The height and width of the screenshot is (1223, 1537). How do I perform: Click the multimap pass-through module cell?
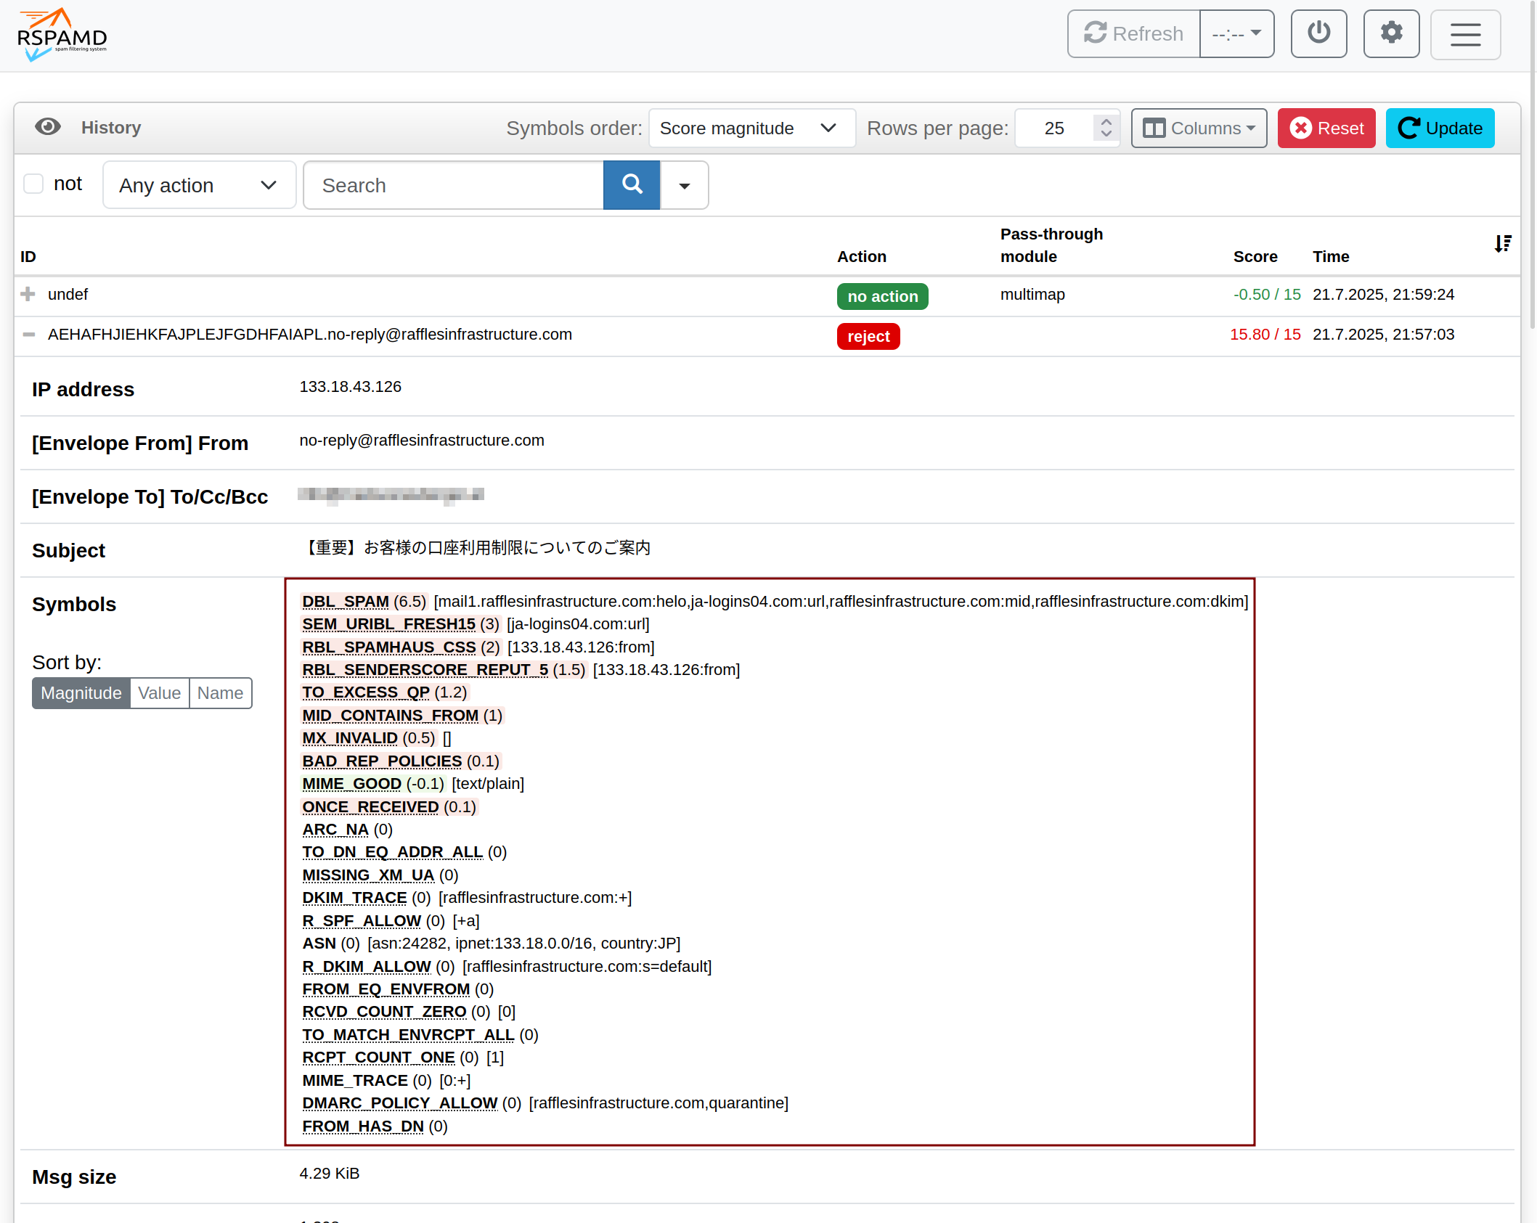[x=1032, y=295]
